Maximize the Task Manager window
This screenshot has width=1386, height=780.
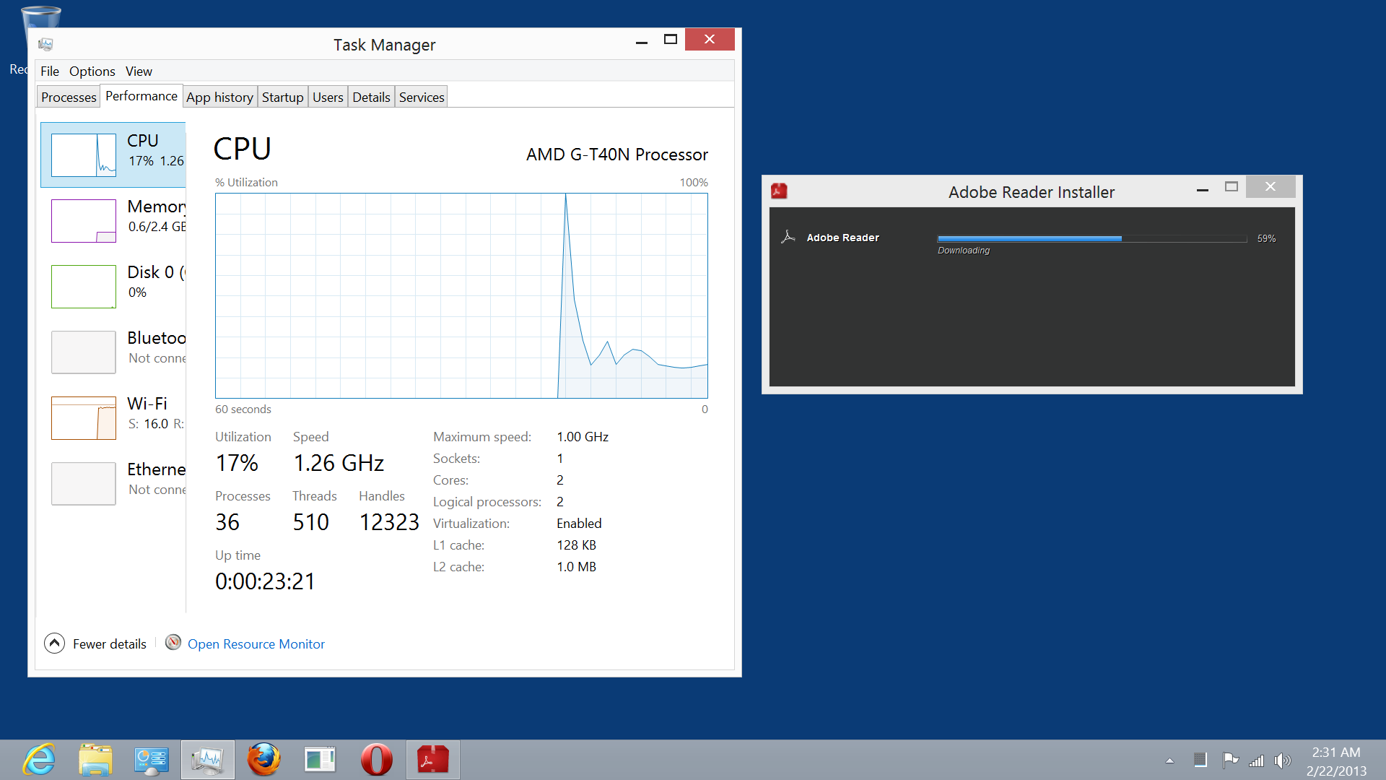[671, 40]
